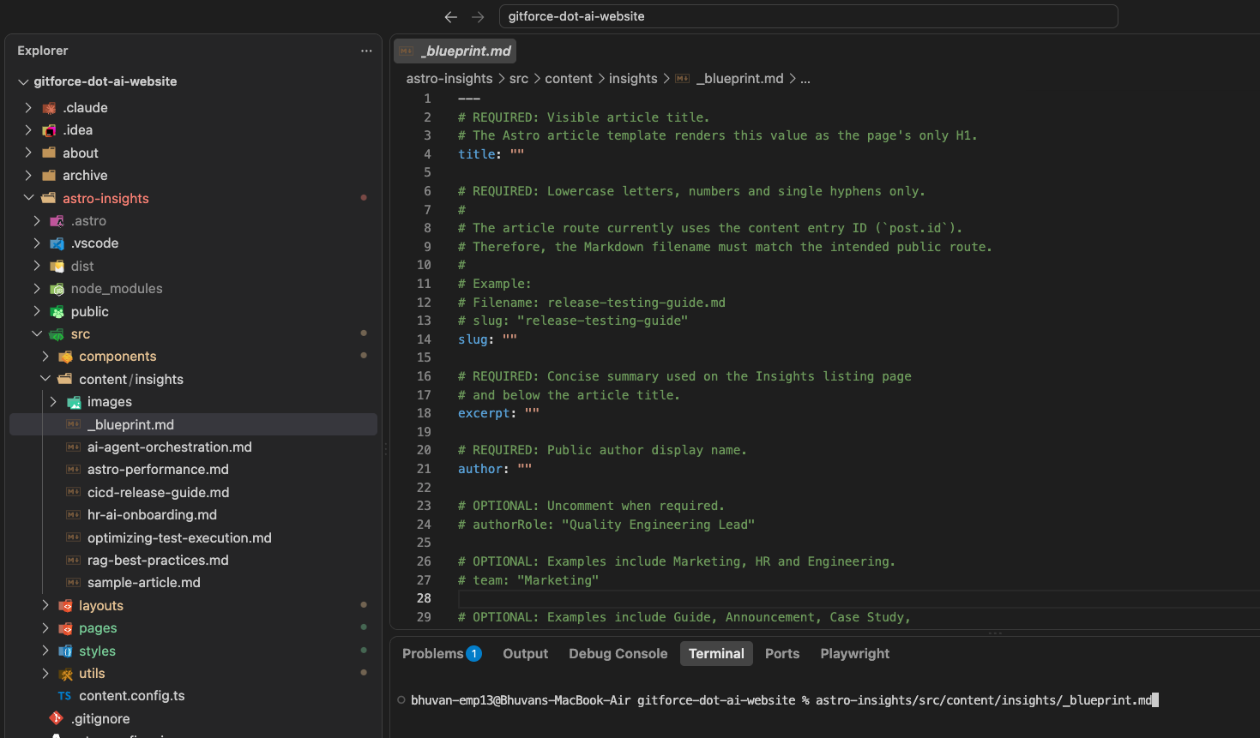
Task: Expand the .claude folder chevron
Action: pos(28,108)
